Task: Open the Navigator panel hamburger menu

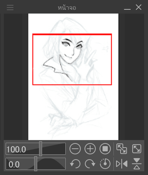Action: click(x=10, y=8)
